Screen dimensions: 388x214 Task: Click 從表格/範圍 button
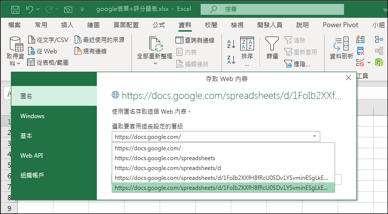(x=48, y=62)
